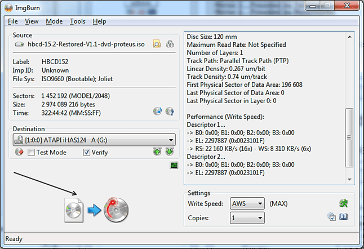Click the small green graph monitor icon
The width and height of the screenshot is (364, 249).
tap(174, 165)
